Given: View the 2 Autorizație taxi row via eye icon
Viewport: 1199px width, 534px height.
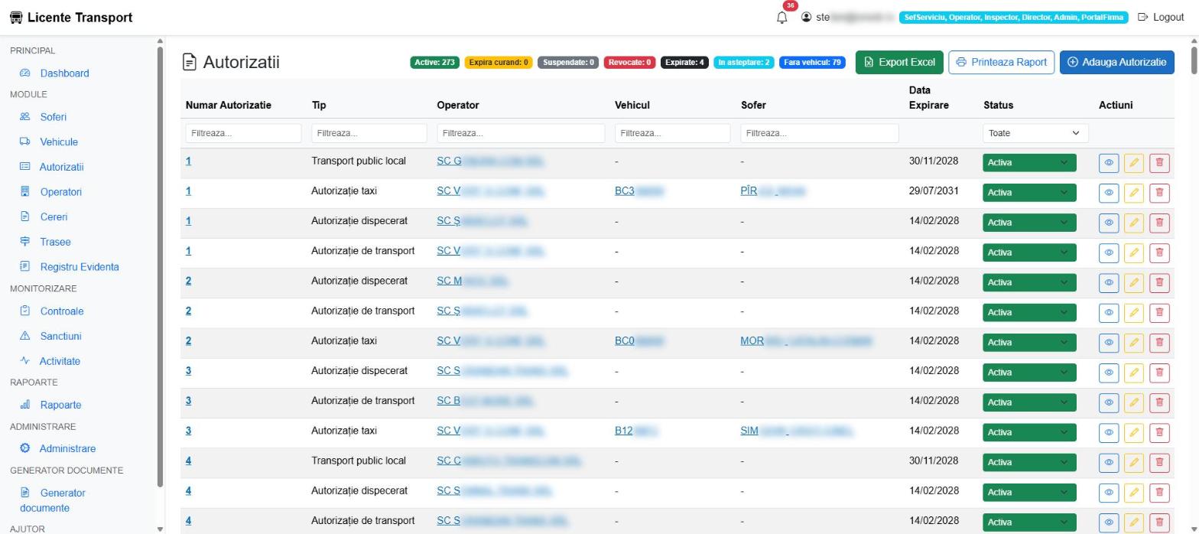Looking at the screenshot, I should (x=1109, y=342).
